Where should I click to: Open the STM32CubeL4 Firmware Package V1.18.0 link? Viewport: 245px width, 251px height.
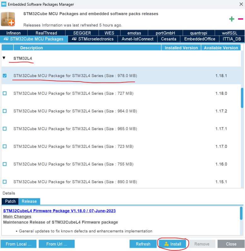[59, 211]
